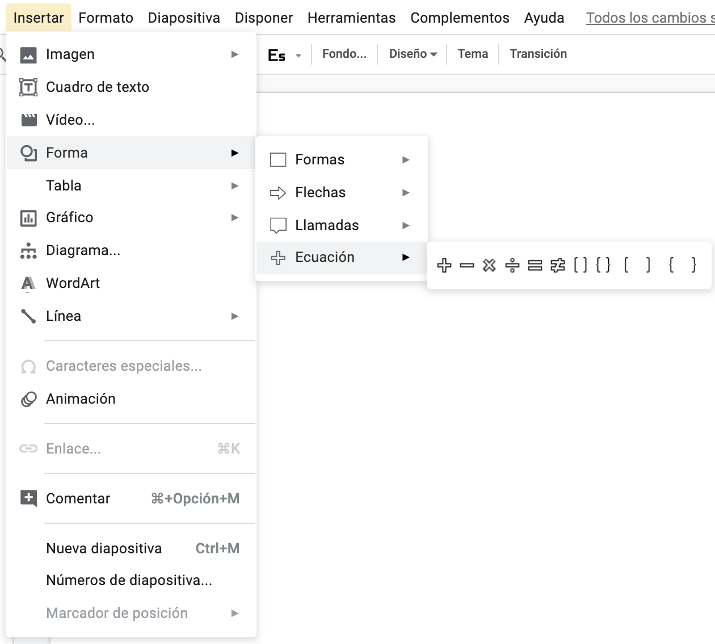Image resolution: width=715 pixels, height=644 pixels.
Task: Open the 'Todos los cambios' save status link
Action: 650,18
